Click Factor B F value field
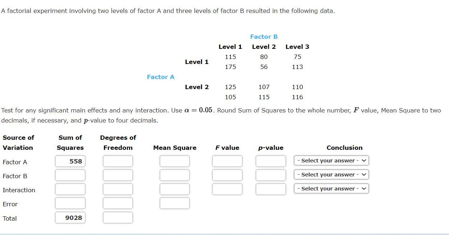This screenshot has width=449, height=235. tap(227, 175)
